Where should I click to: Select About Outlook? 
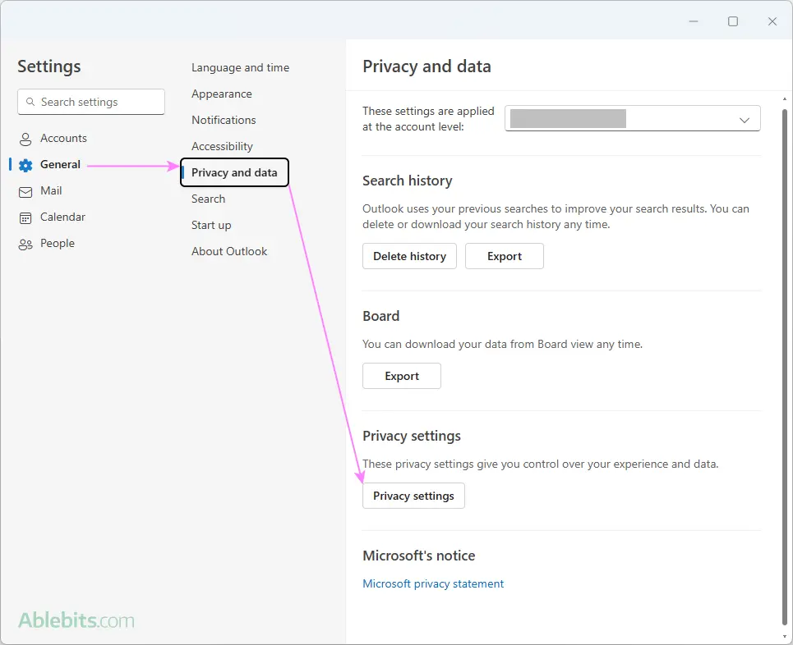(229, 252)
